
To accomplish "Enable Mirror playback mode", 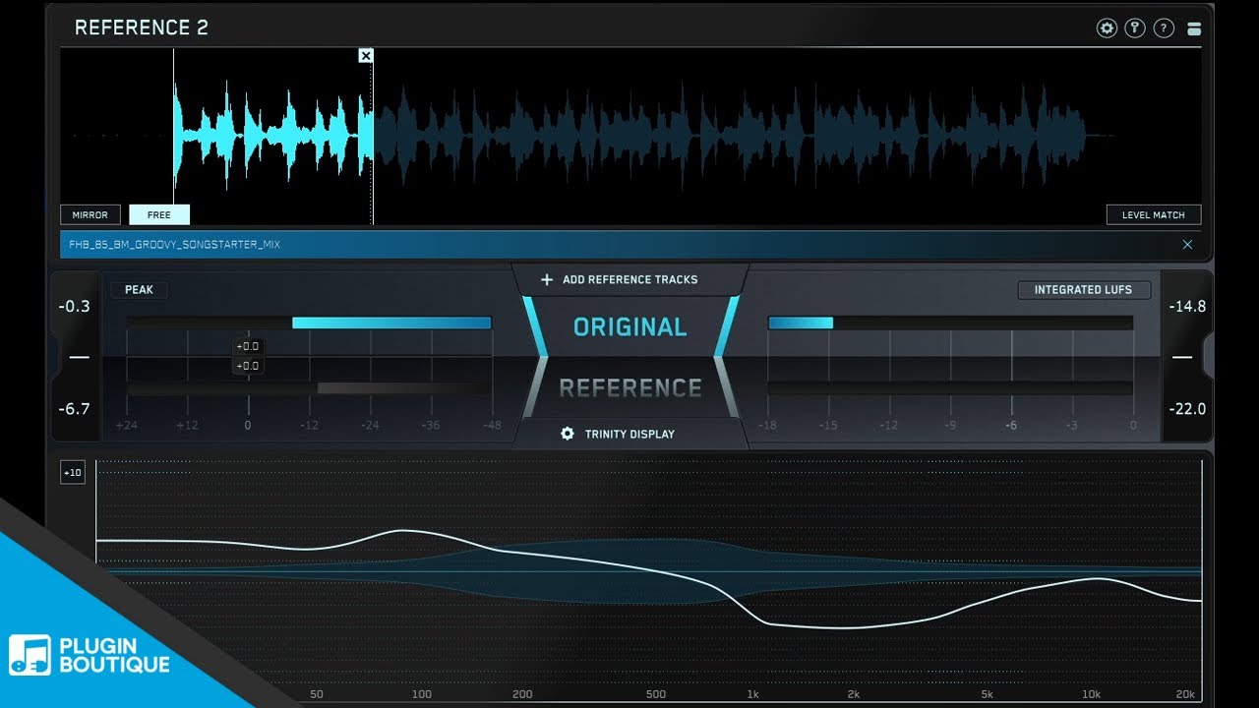I will point(90,214).
